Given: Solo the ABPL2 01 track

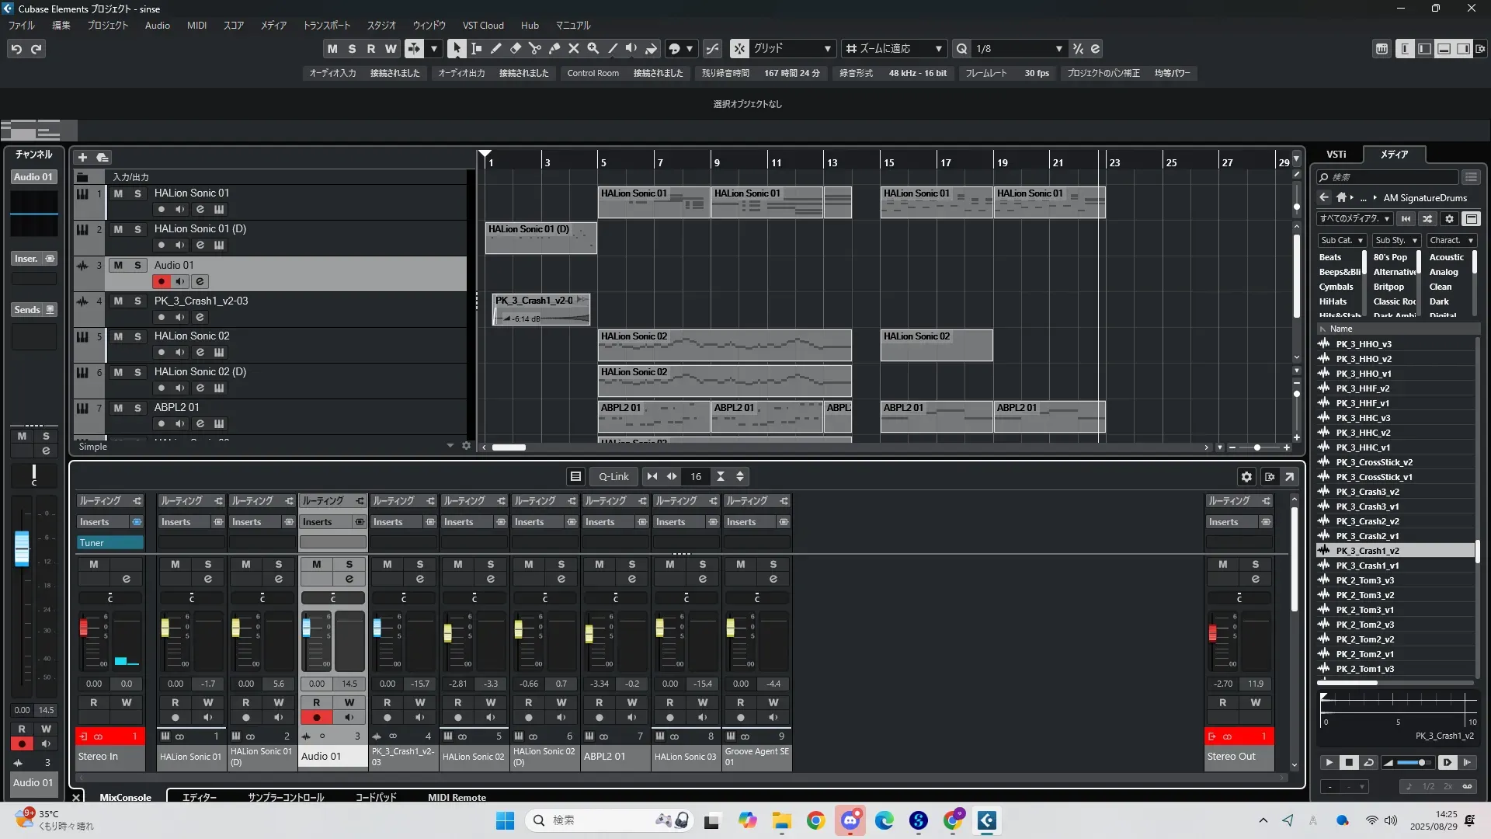Looking at the screenshot, I should point(137,408).
